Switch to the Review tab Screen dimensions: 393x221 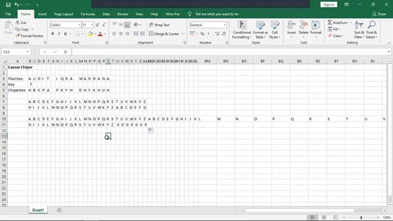coord(123,14)
